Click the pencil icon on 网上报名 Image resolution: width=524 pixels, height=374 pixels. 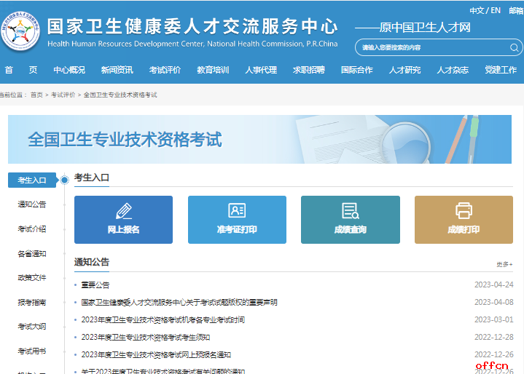tap(124, 211)
